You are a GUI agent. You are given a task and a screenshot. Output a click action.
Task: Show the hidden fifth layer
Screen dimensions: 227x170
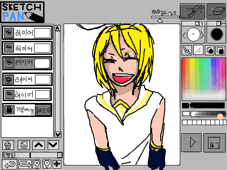(10, 94)
